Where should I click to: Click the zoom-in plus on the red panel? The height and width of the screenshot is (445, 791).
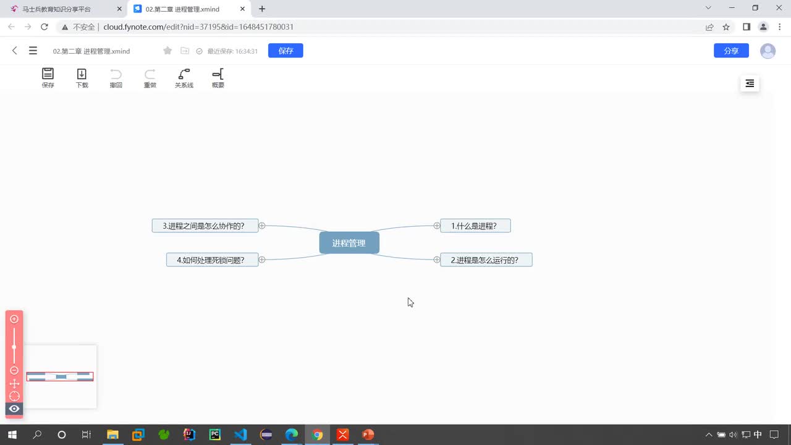[14, 319]
